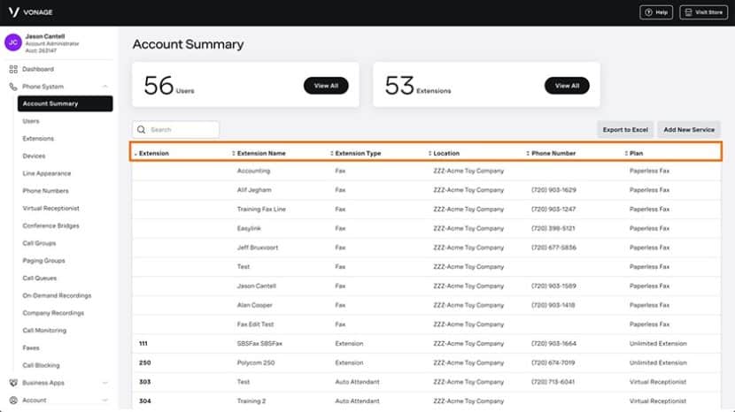Click the Help question mark icon
Screen dimensions: 735x412
tap(648, 12)
